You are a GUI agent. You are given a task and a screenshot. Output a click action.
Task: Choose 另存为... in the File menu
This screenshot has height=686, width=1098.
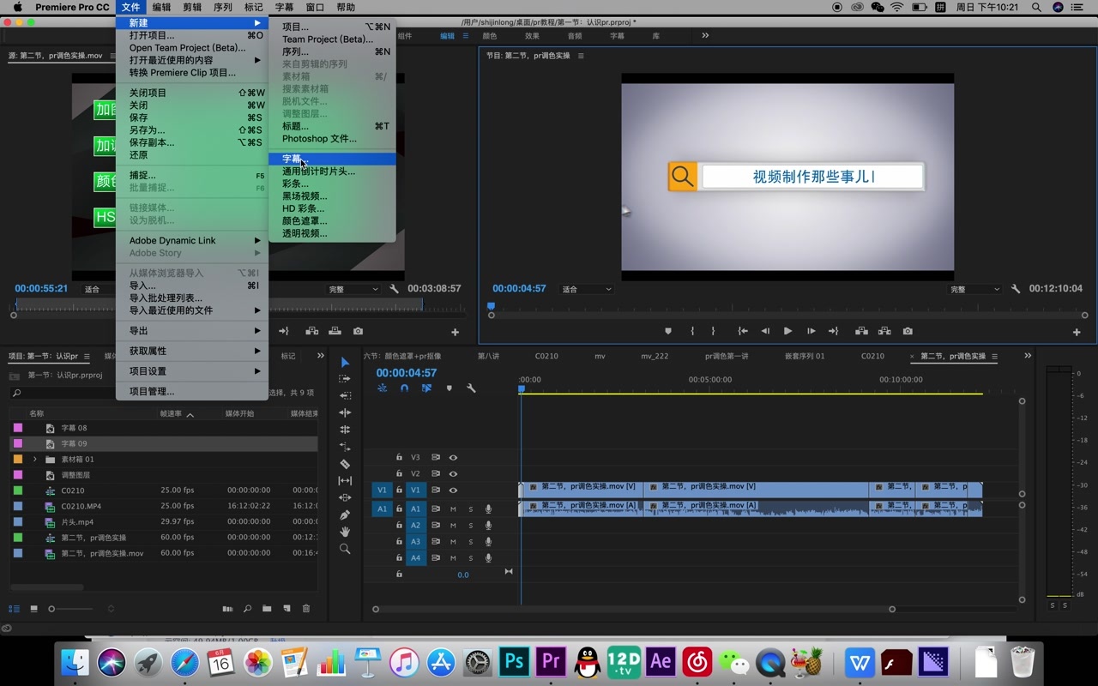tap(192, 130)
